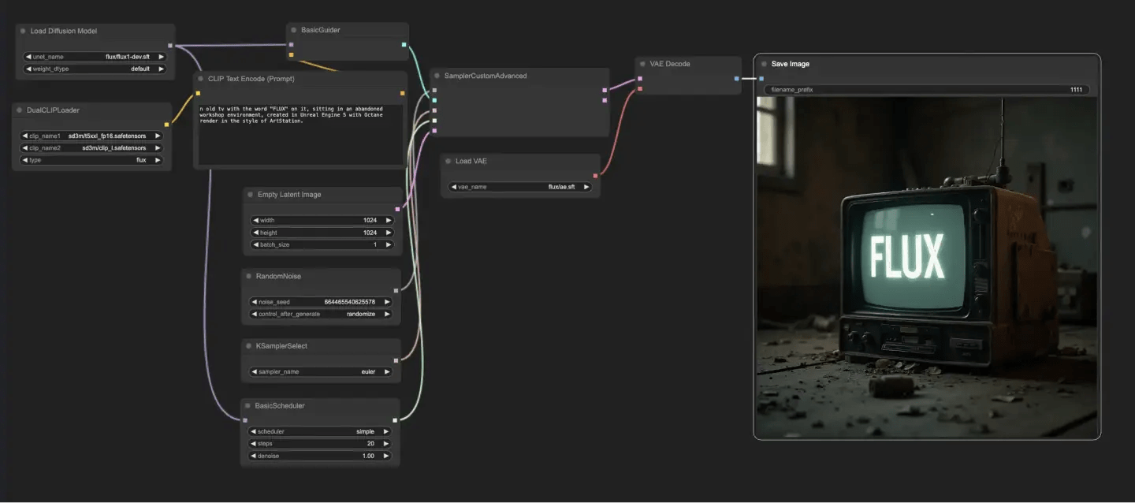Decrease steps with its left arrow
Viewport: 1135px width, 503px height.
[253, 444]
